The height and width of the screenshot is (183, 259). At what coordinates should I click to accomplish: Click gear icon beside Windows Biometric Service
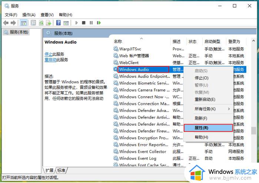point(116,83)
